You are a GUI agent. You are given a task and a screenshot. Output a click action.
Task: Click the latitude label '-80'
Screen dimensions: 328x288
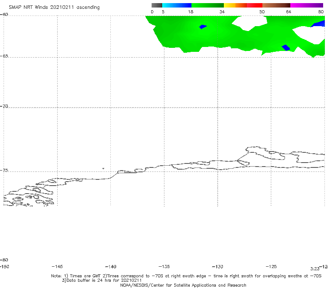coord(4,260)
